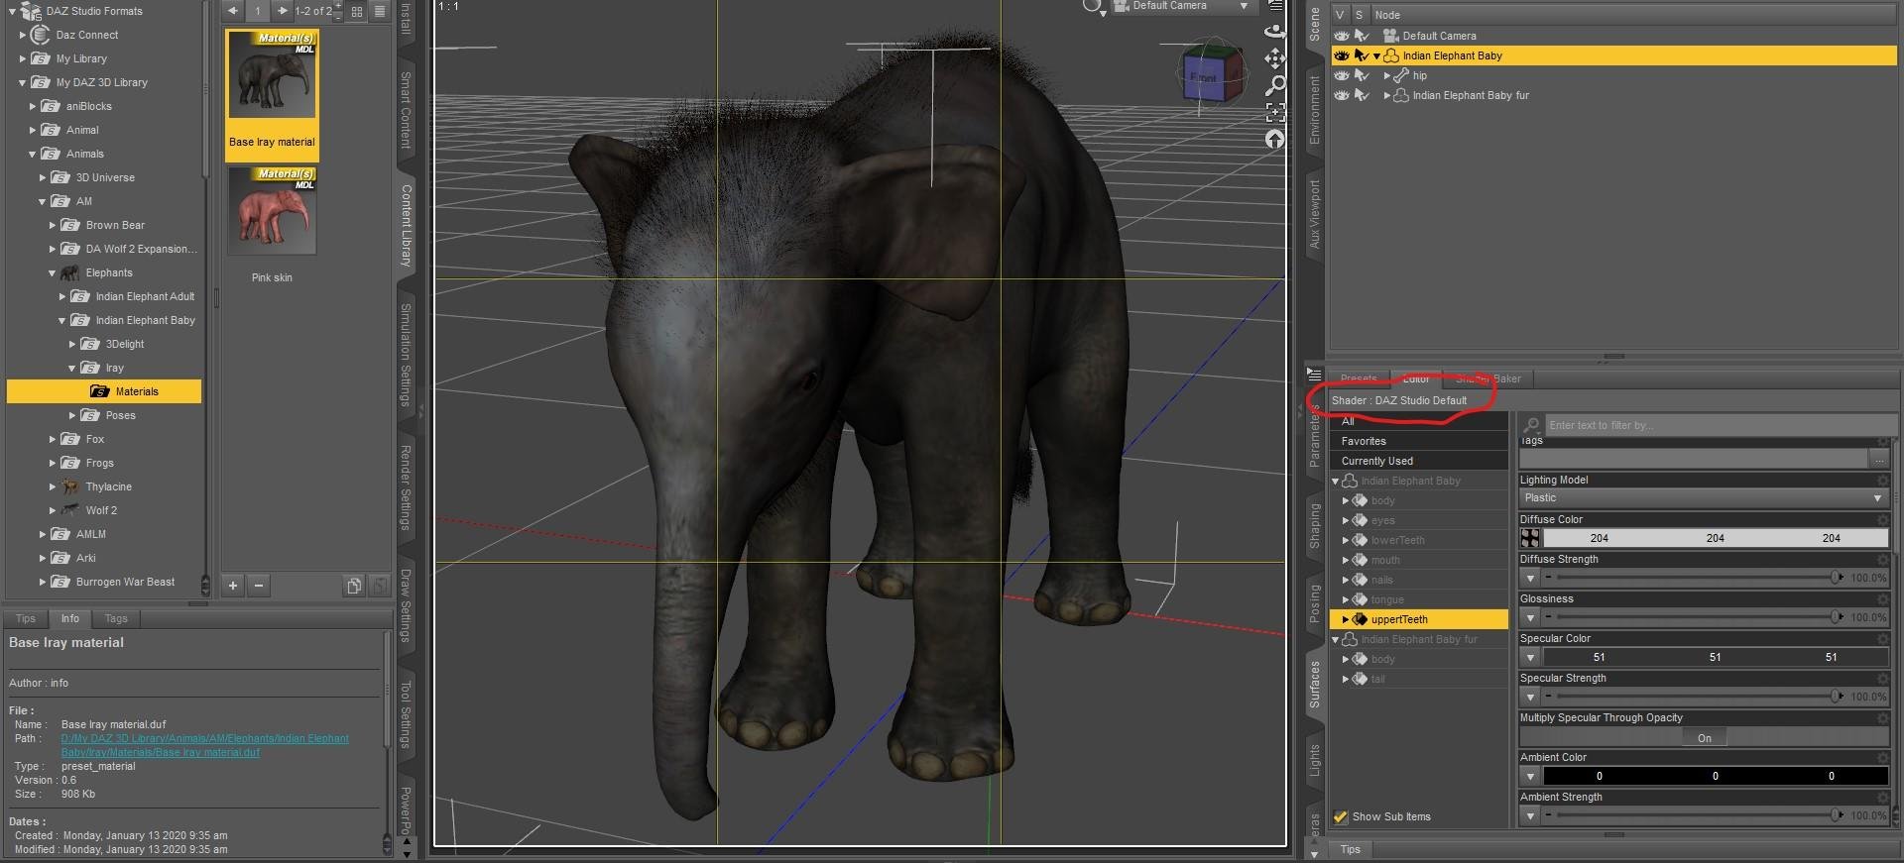Open the Diffuse Strength options dropdown arrow
The image size is (1904, 863).
pos(1530,578)
